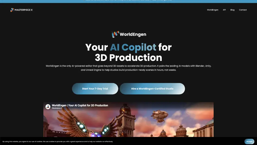Image resolution: width=257 pixels, height=145 pixels.
Task: Accept the cookie notice
Action: coord(249,141)
